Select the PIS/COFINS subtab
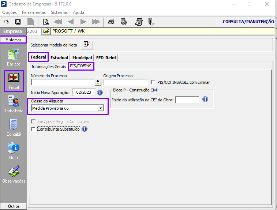Screen dimensions: 277x210 click(81, 66)
